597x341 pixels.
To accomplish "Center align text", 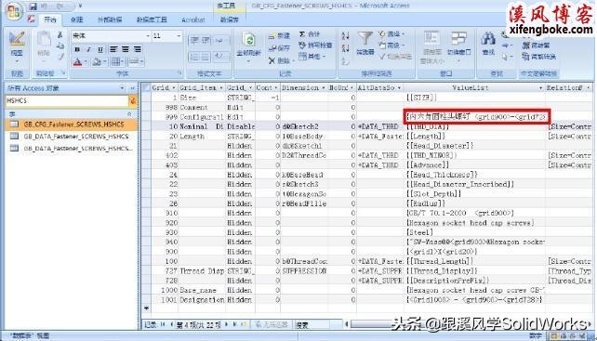I will pyautogui.click(x=126, y=49).
